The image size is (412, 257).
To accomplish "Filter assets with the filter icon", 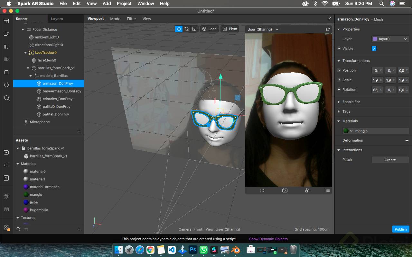I will coord(26,229).
